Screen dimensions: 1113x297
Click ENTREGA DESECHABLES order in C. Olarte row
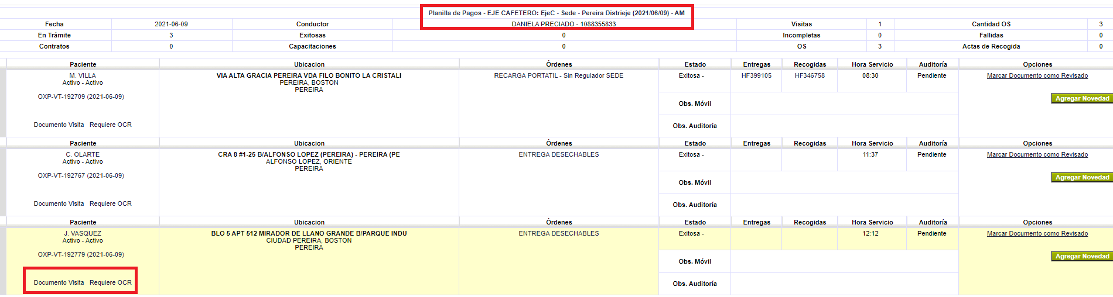pos(559,155)
